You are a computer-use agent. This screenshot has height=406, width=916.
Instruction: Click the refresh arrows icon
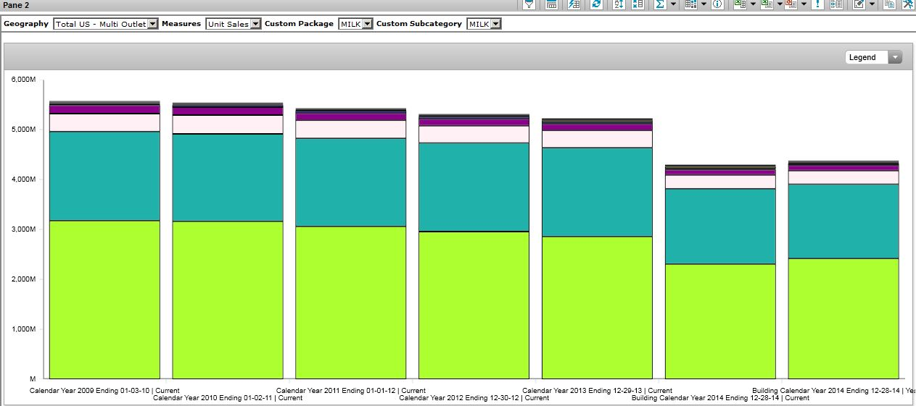point(596,4)
